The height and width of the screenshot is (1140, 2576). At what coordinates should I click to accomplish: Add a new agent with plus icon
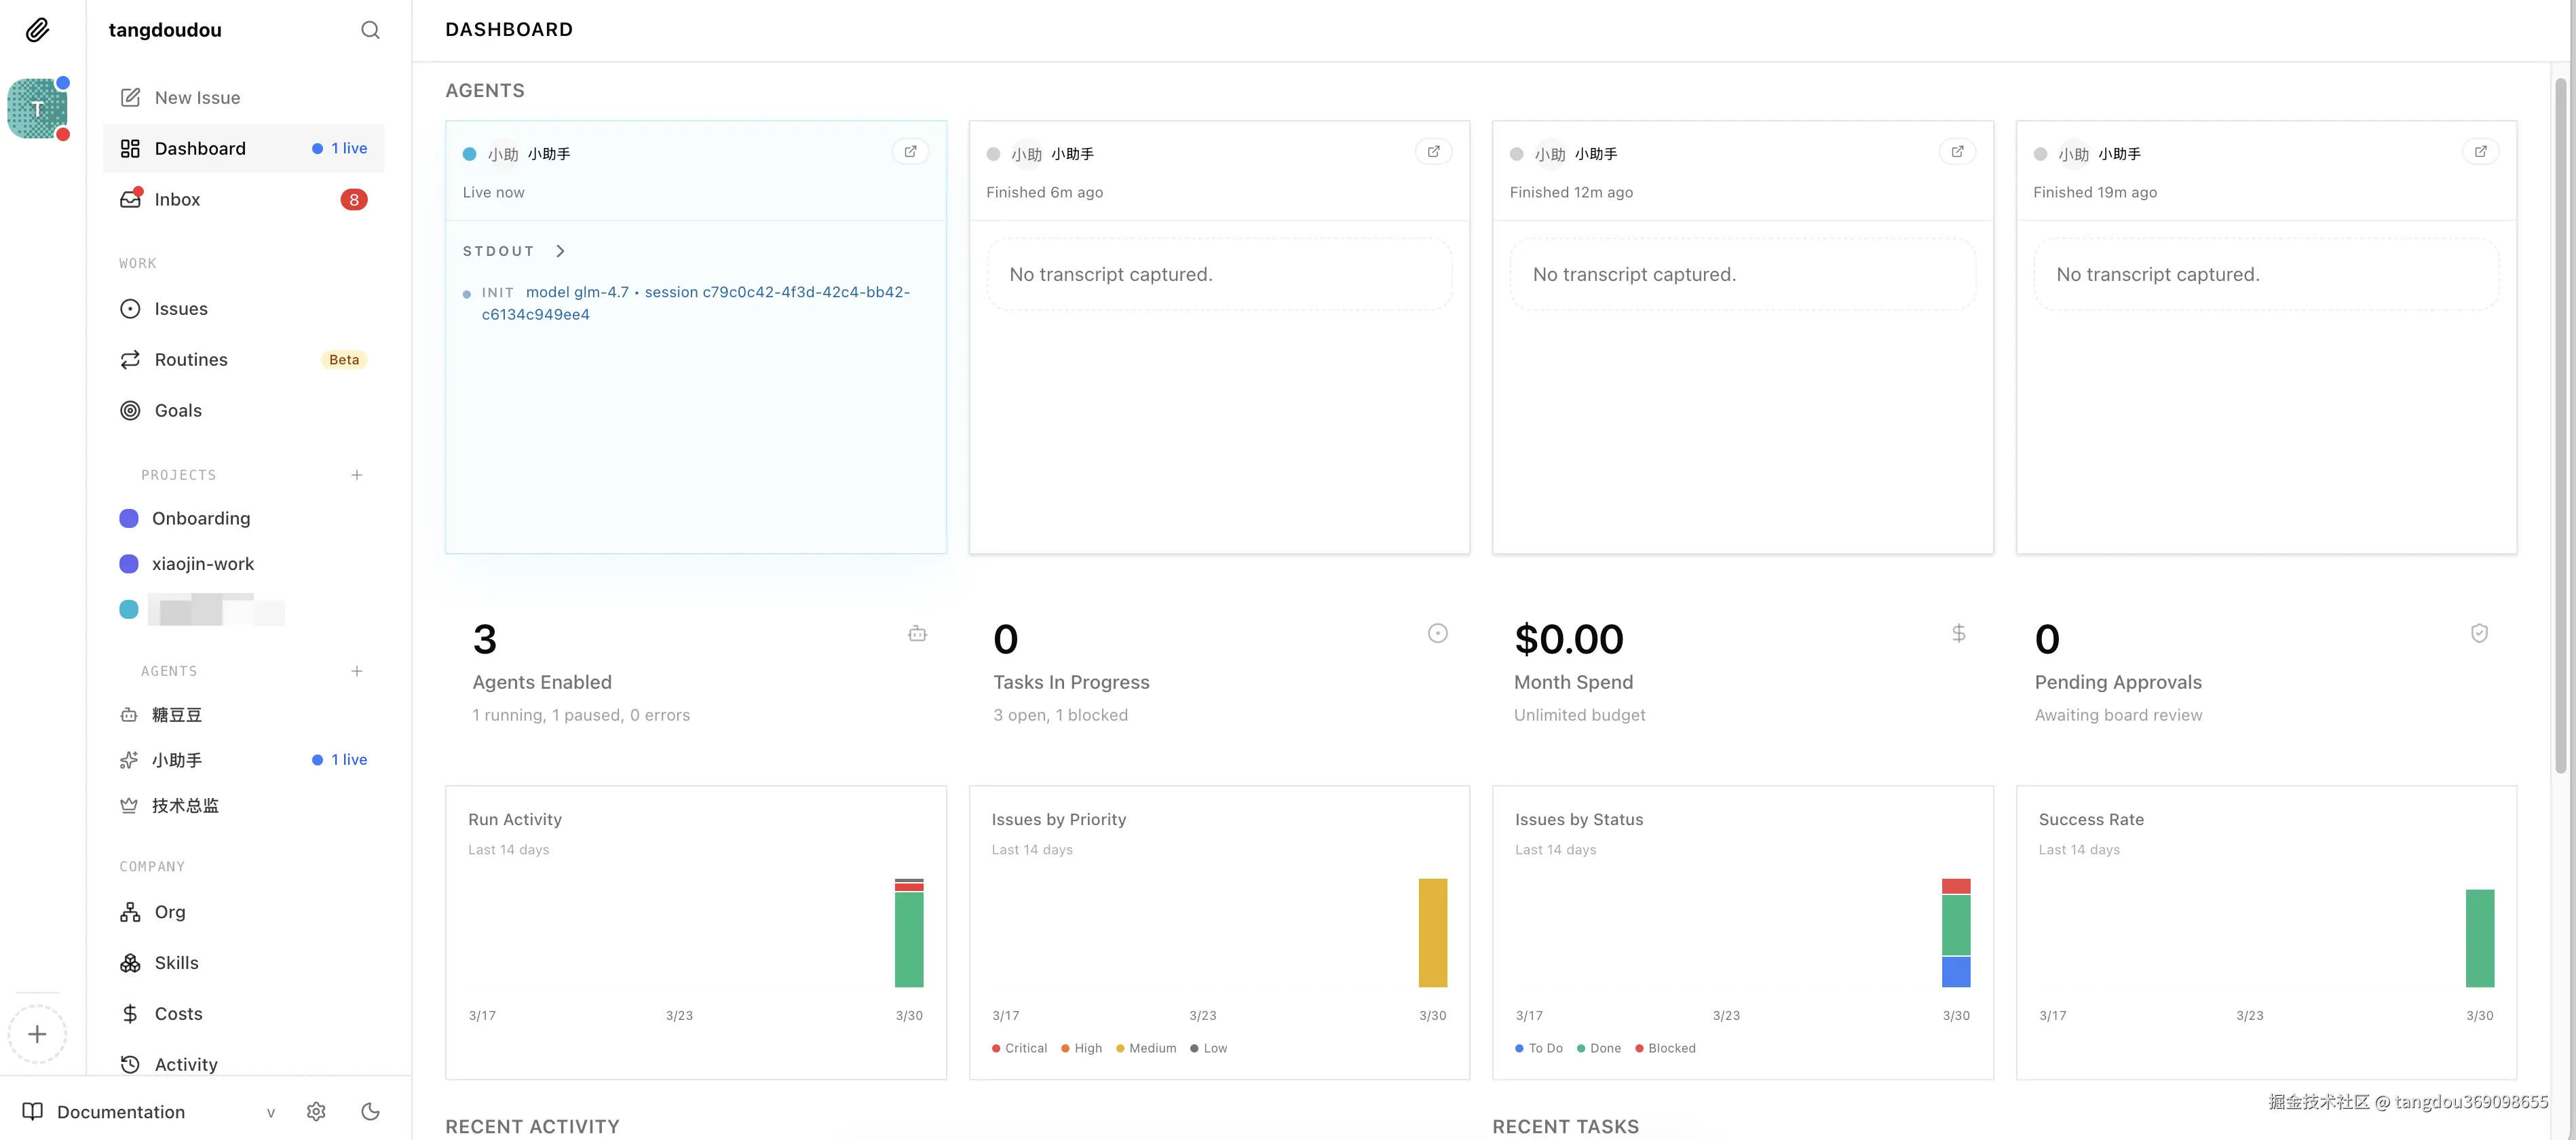tap(357, 671)
